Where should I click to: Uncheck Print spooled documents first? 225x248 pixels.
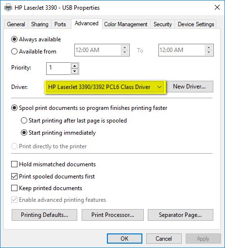pyautogui.click(x=14, y=176)
